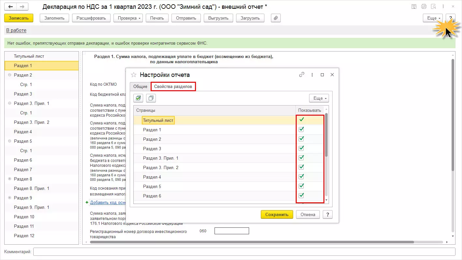Click the Заполнить button
This screenshot has width=462, height=260.
54,18
